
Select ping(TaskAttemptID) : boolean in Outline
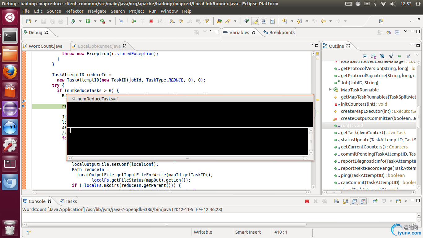tap(373, 175)
